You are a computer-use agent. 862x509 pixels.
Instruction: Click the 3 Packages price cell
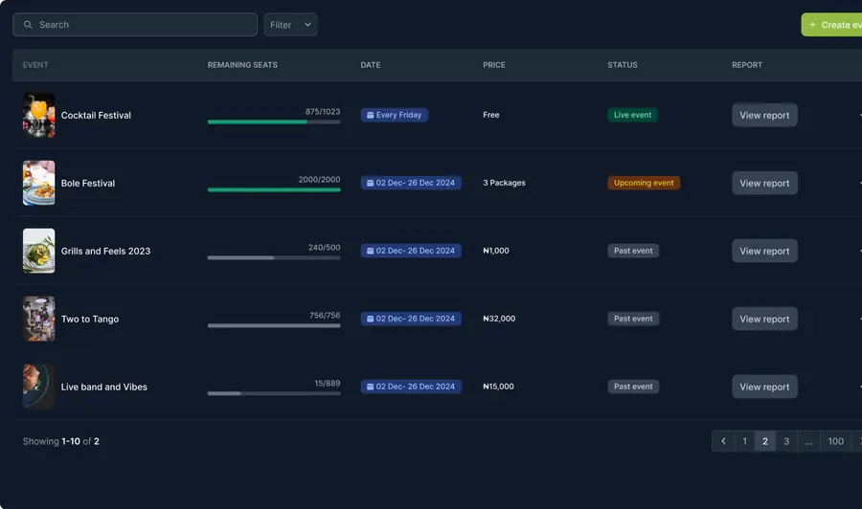click(x=504, y=183)
